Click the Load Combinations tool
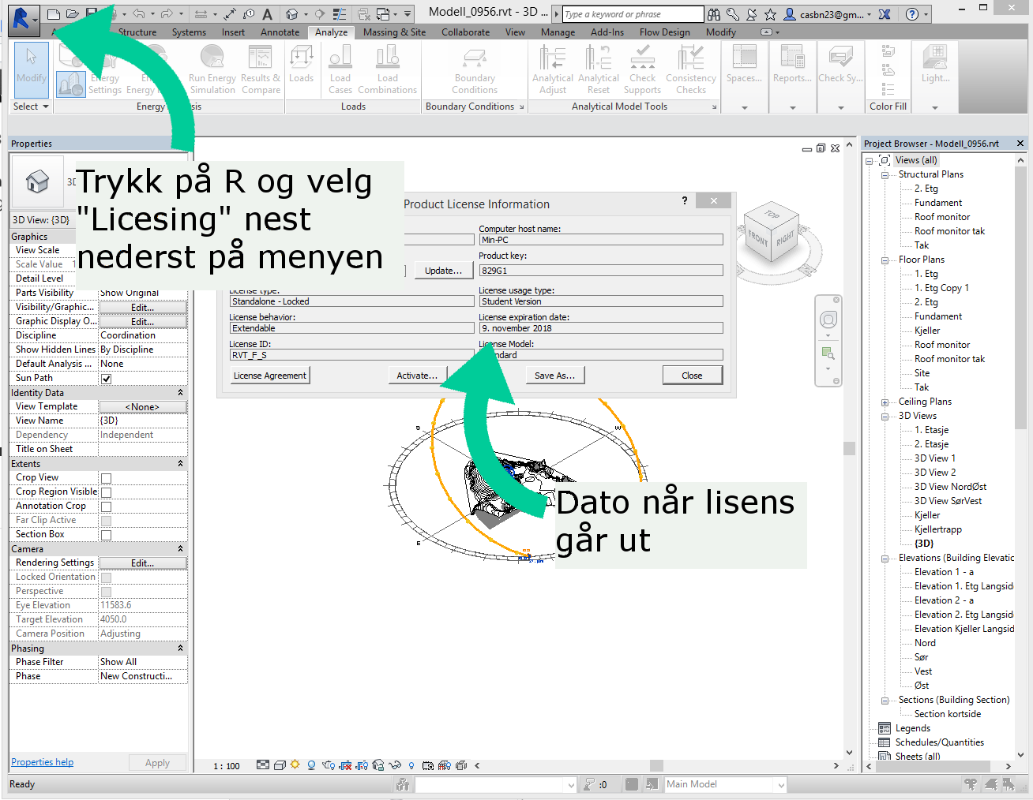The height and width of the screenshot is (800, 1033). [388, 69]
